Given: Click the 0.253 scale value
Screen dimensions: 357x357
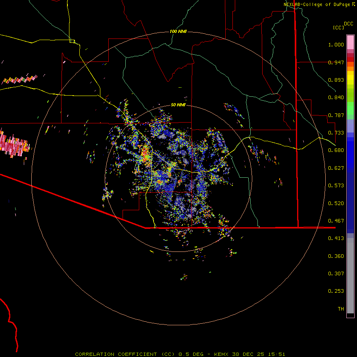Looking at the screenshot, I should tap(336, 291).
